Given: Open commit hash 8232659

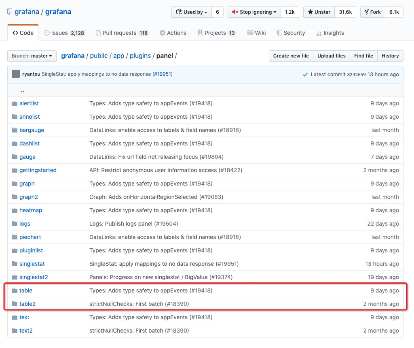Looking at the screenshot, I should pyautogui.click(x=356, y=75).
